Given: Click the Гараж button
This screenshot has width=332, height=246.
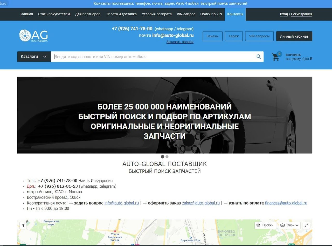Looking at the screenshot, I should click(234, 36).
